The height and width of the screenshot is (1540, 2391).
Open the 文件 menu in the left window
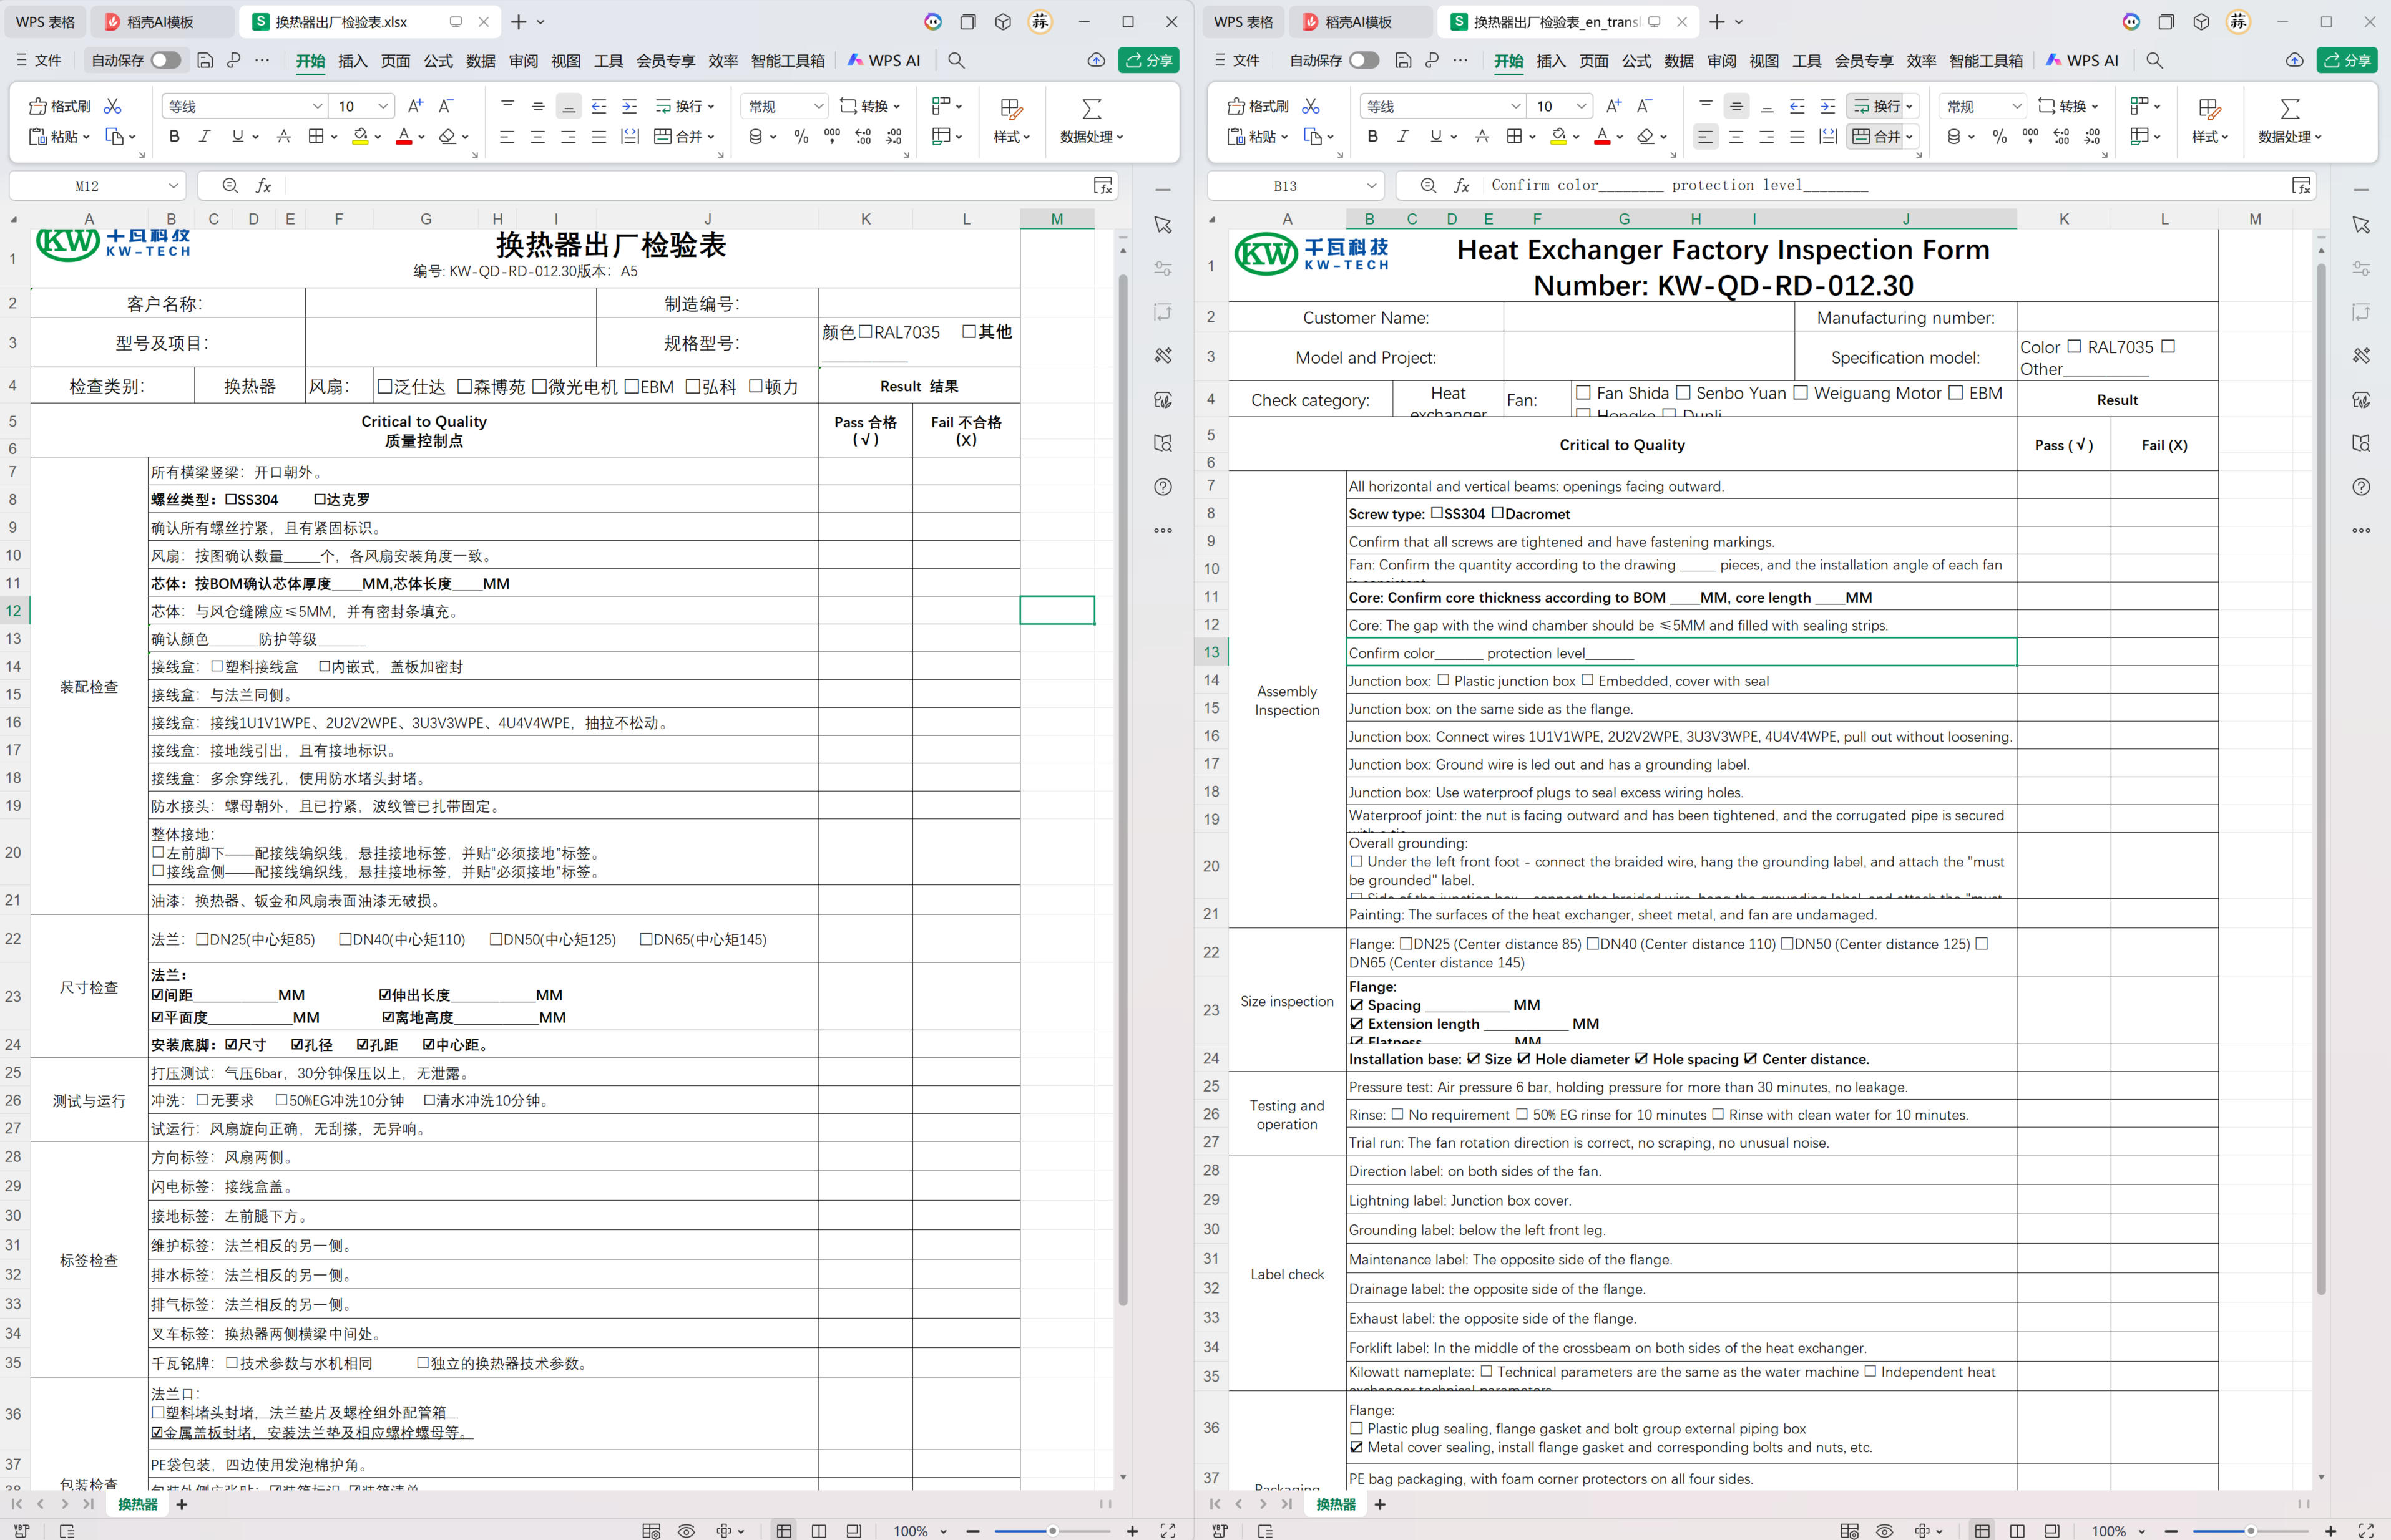tap(39, 60)
